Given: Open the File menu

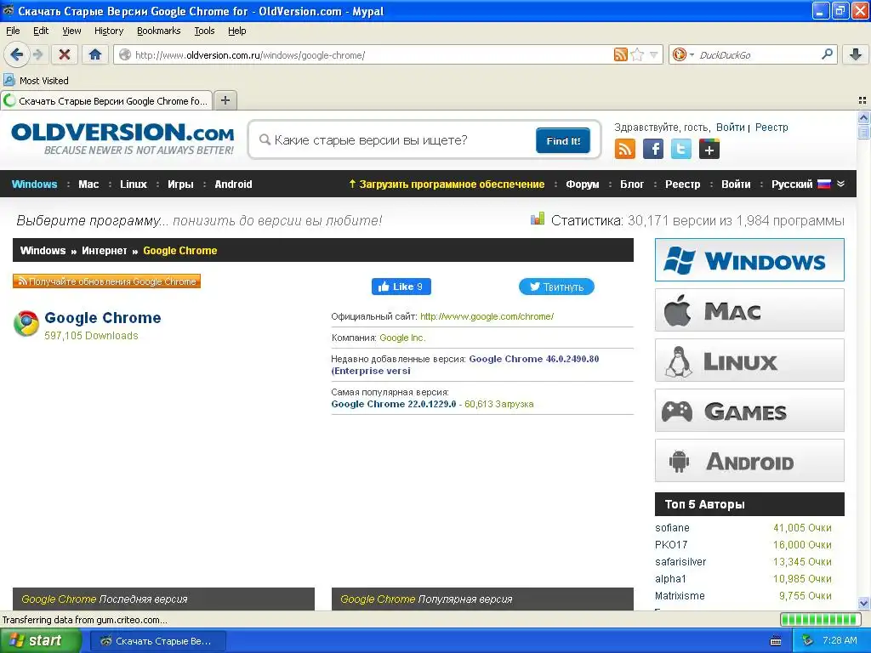Looking at the screenshot, I should [x=13, y=31].
